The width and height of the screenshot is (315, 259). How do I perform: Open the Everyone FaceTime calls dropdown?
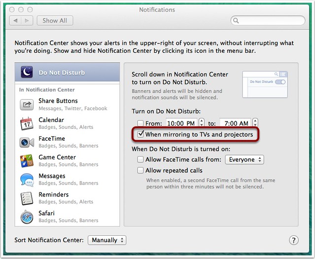[x=245, y=160]
